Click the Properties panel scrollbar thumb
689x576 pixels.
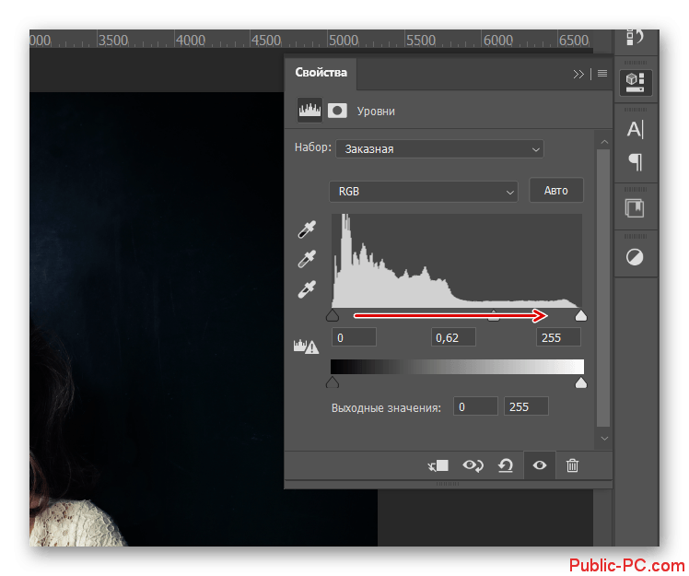[x=603, y=288]
